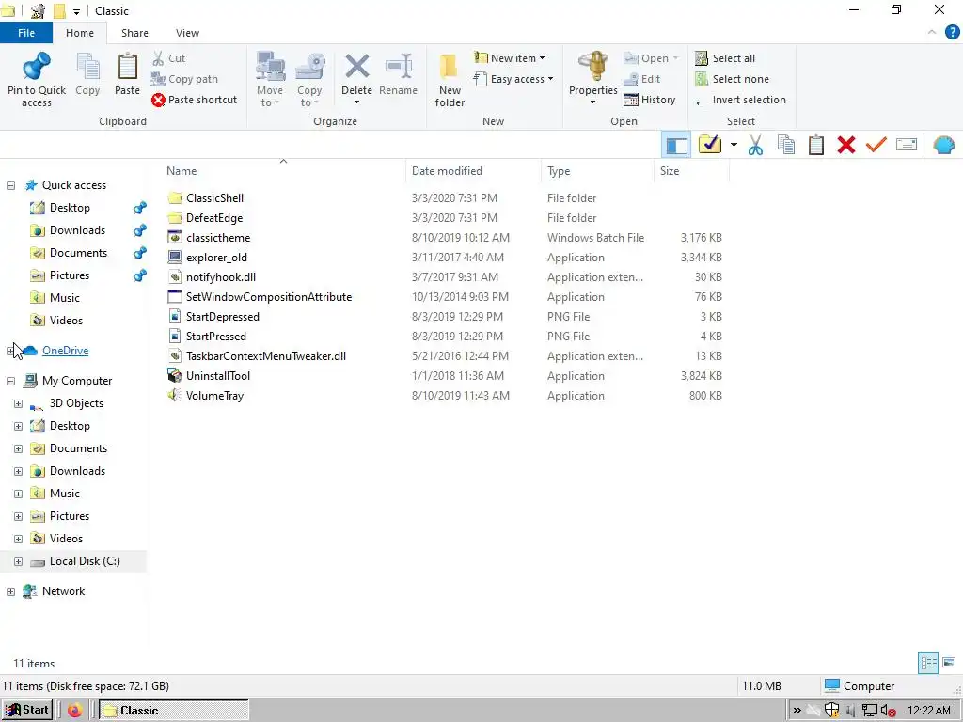Toggle navigation pane toolbar button
963x722 pixels.
[x=677, y=146]
